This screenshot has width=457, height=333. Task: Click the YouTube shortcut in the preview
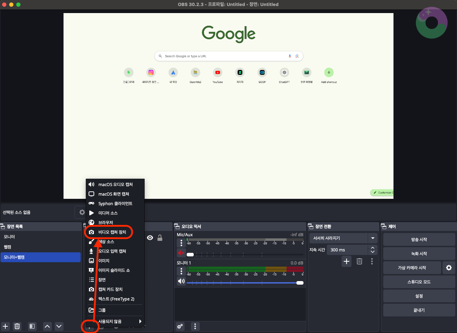[x=218, y=75]
